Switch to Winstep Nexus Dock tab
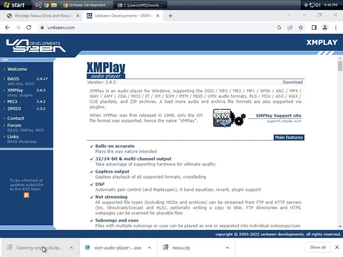This screenshot has height=257, width=343. [43, 16]
